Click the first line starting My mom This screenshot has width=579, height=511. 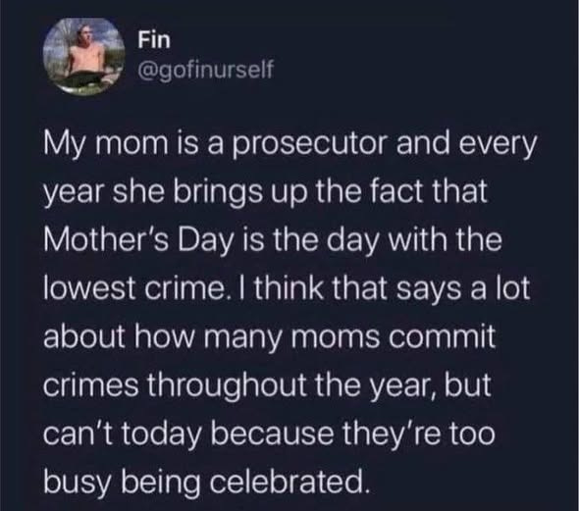point(289,145)
